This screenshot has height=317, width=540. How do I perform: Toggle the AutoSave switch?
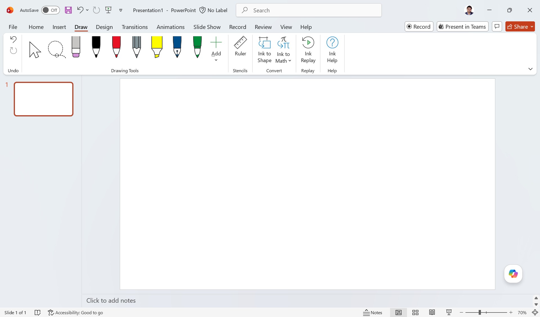point(50,10)
